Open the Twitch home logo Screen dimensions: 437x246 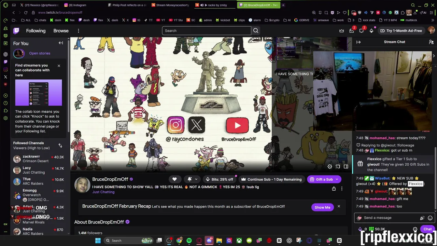tap(16, 31)
